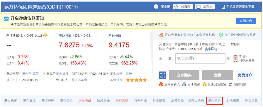Image resolution: width=263 pixels, height=107 pixels.
Task: Click the 超级转换 arrows icon
Action: [x=230, y=84]
